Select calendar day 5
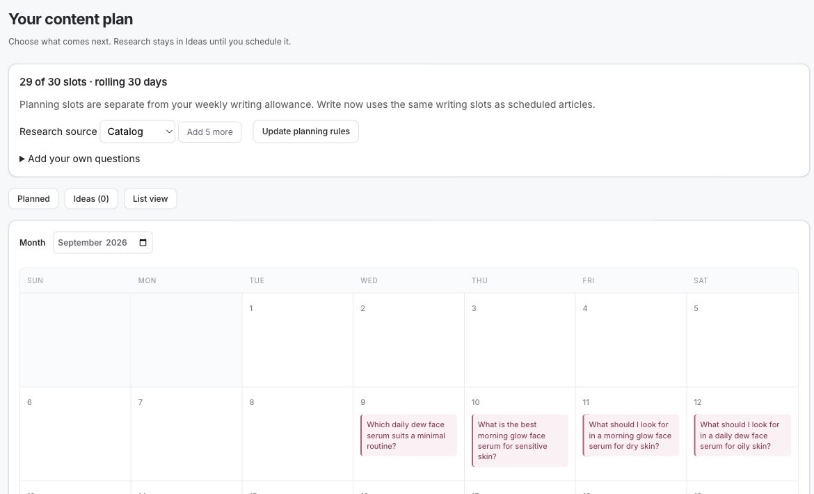Image resolution: width=814 pixels, height=494 pixels. point(742,340)
